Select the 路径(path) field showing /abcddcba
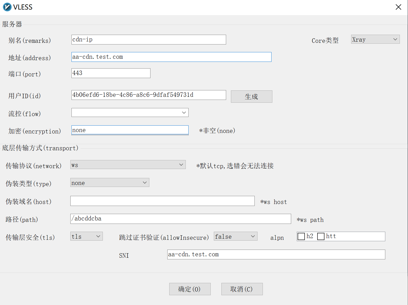This screenshot has width=408, height=305. pos(181,219)
